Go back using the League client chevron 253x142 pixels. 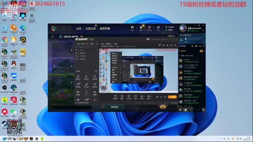52,37
